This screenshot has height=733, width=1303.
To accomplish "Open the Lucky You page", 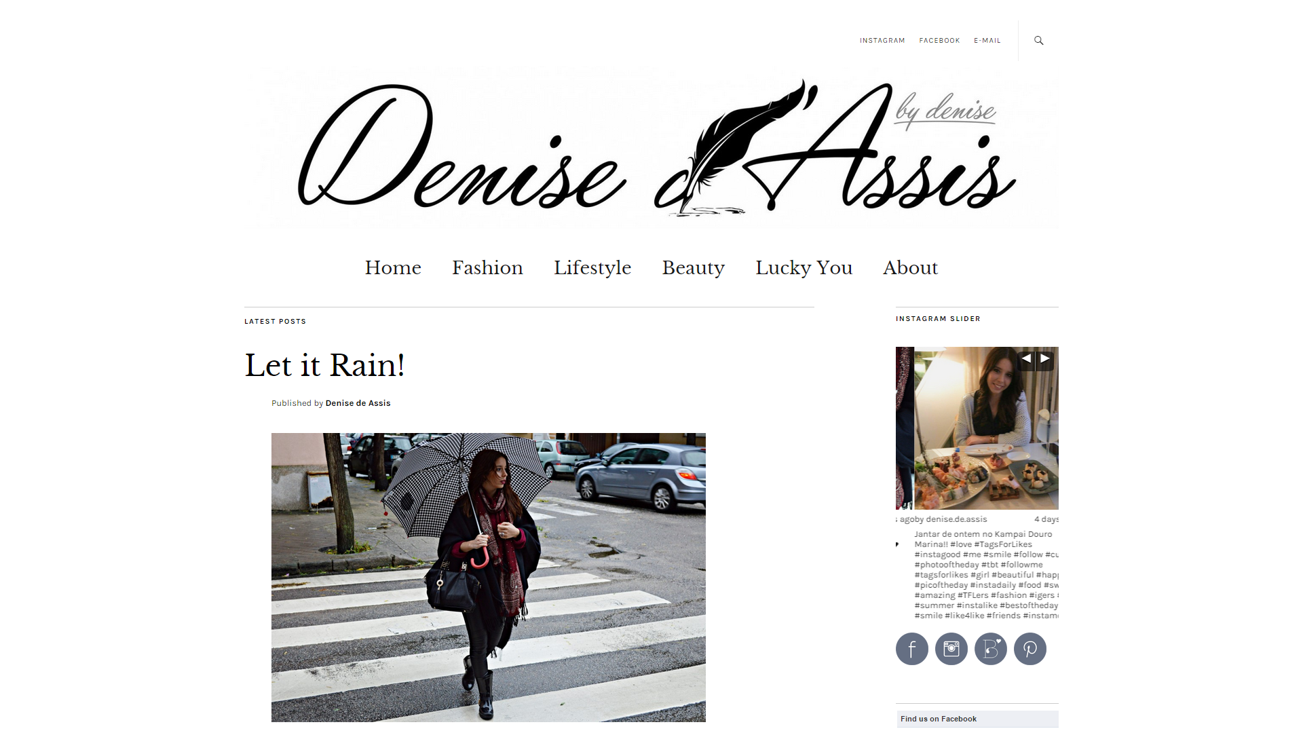I will coord(804,268).
